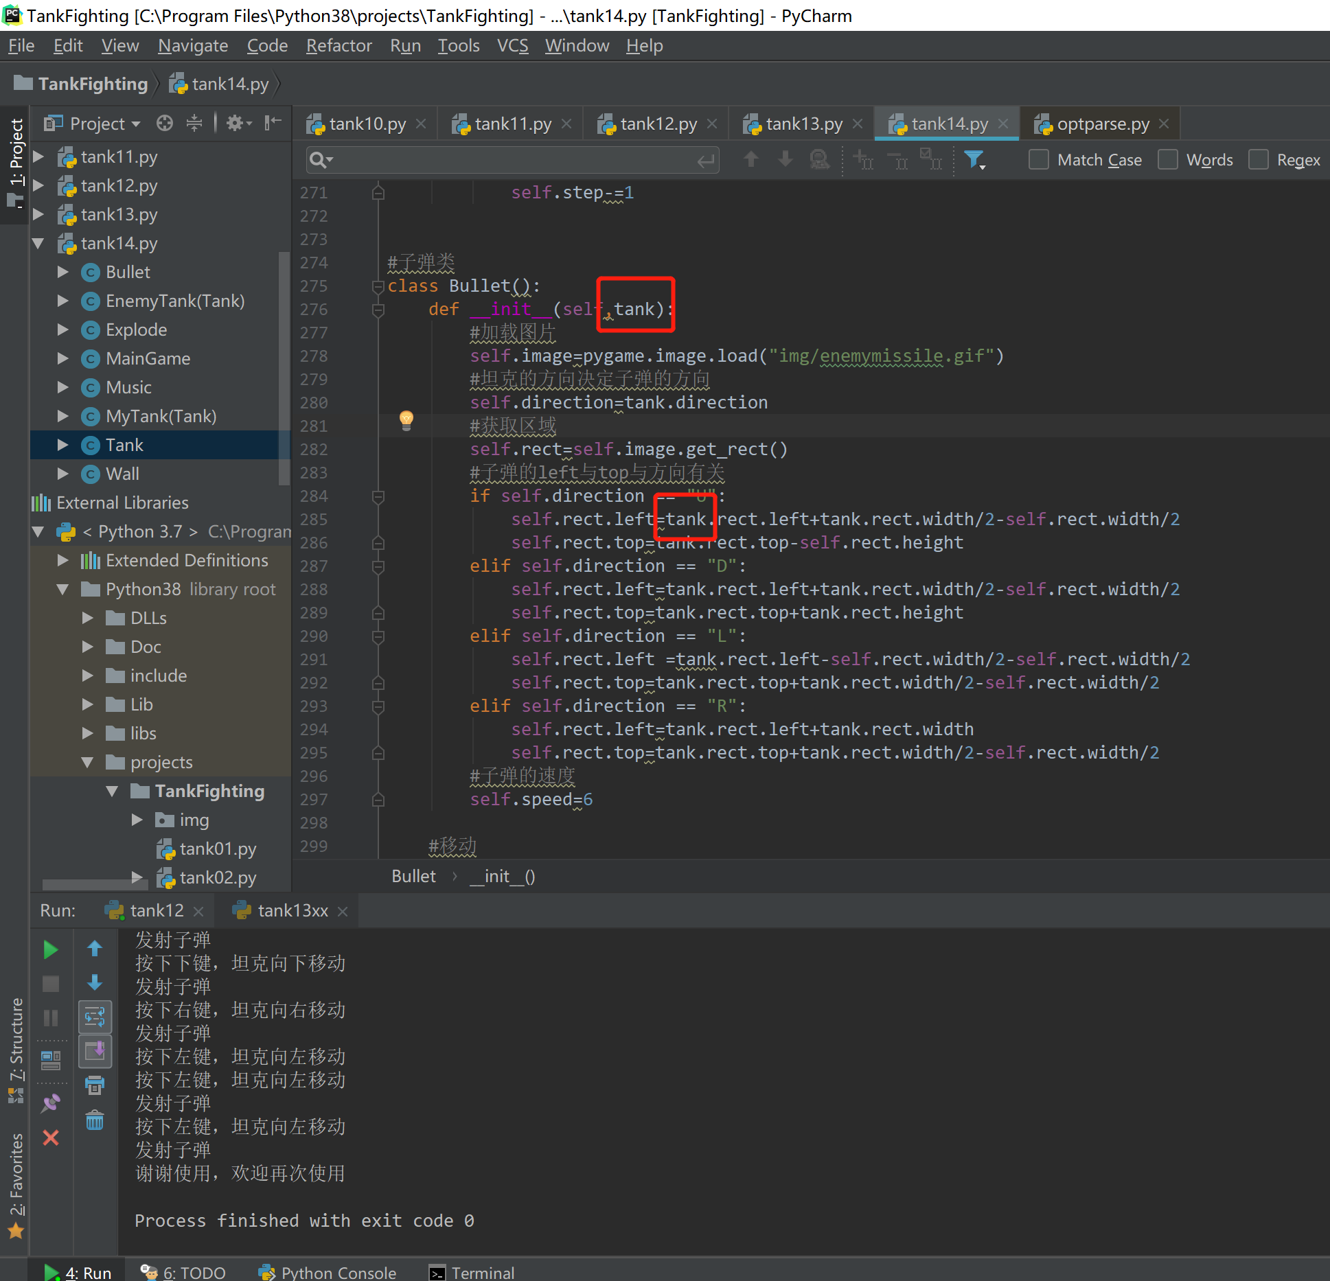Rerun the program with green play icon
This screenshot has height=1281, width=1330.
point(51,950)
